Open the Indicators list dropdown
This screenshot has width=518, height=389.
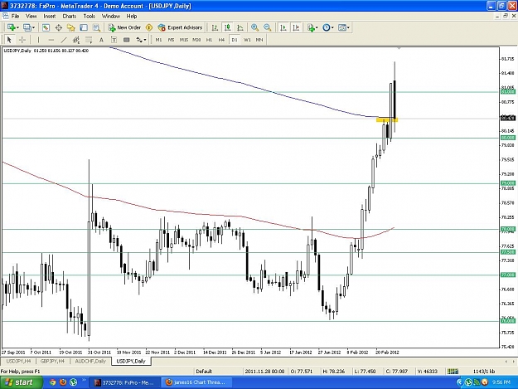[x=312, y=27]
